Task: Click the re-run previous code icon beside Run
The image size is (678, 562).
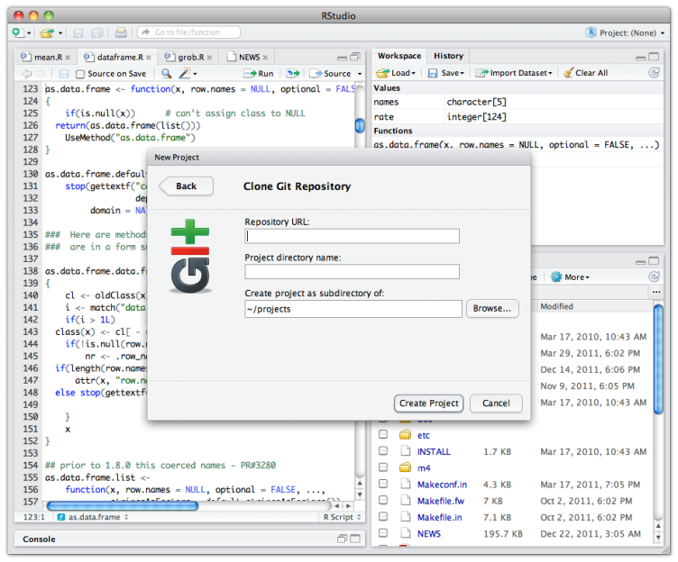Action: point(292,74)
